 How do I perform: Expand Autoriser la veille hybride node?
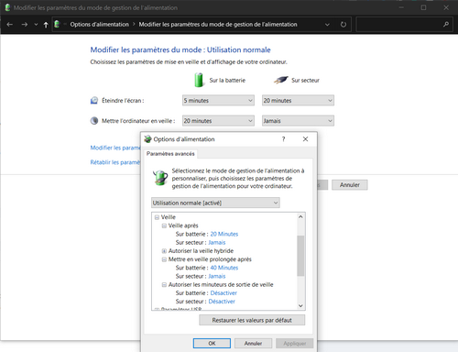(164, 251)
